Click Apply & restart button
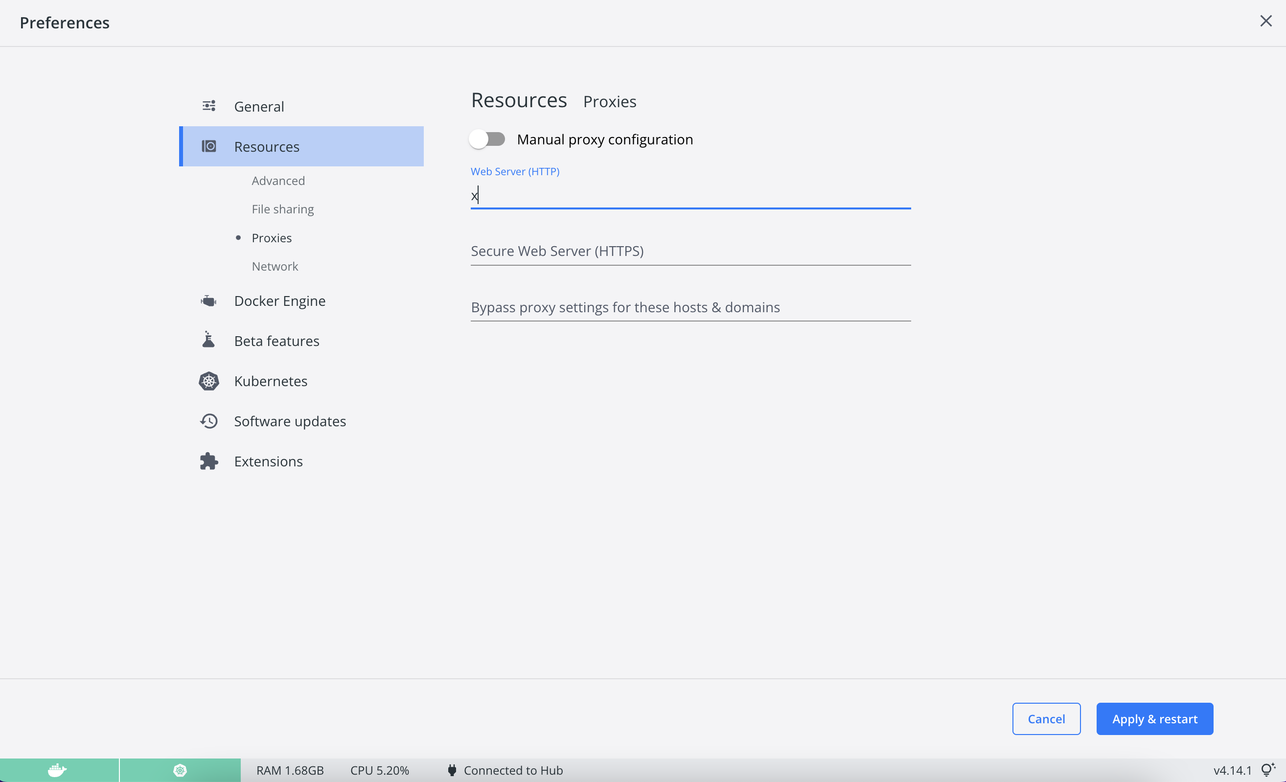1286x782 pixels. 1154,718
